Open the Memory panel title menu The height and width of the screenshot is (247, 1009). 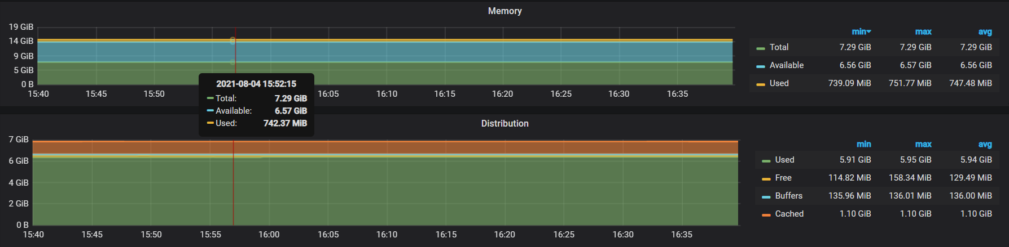504,11
